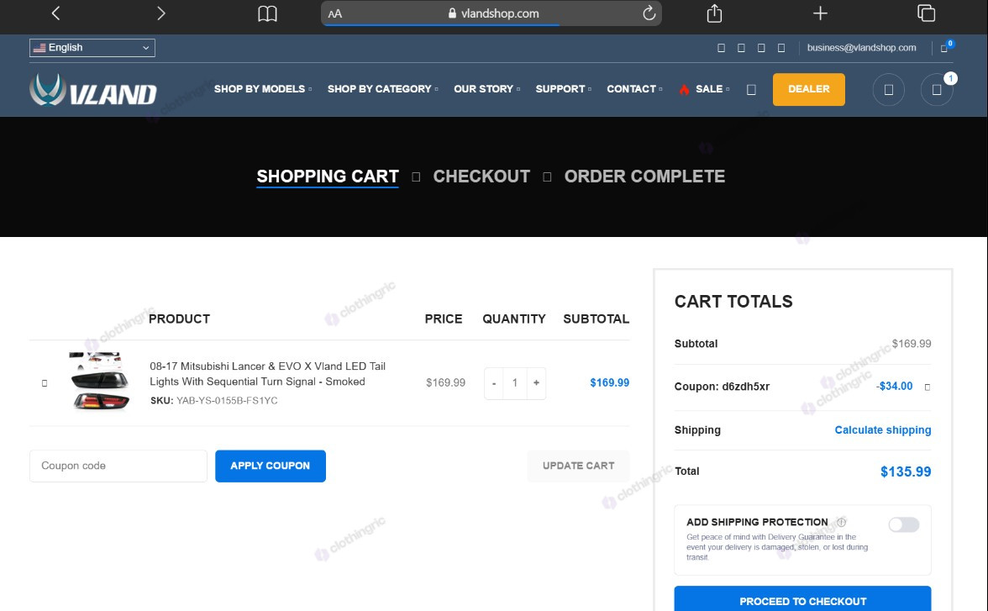Open the CONTACT menu
Image resolution: width=988 pixels, height=611 pixels.
[634, 89]
